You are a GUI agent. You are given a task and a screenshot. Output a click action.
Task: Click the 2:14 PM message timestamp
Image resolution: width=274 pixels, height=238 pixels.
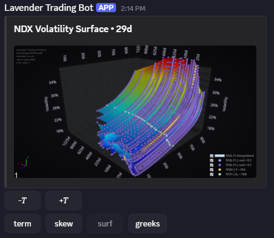click(133, 8)
